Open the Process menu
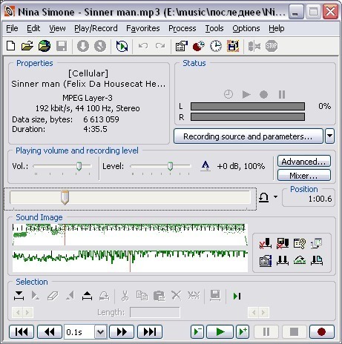This screenshot has height=344, width=342. [182, 28]
